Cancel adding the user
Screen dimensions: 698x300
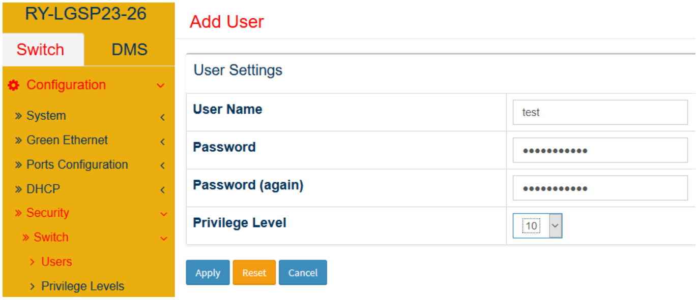click(303, 273)
